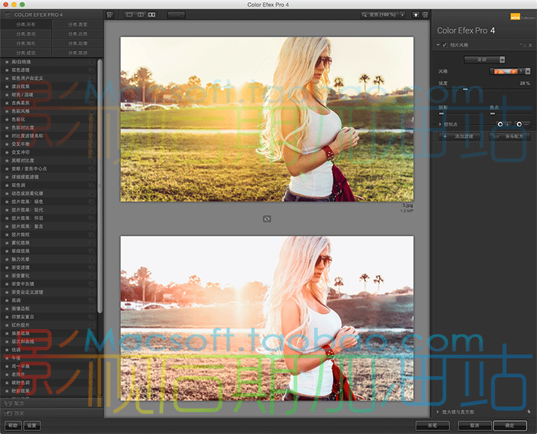This screenshot has width=537, height=434.
Task: Select the 分类.婚礼 category tab
Action: coord(26,44)
